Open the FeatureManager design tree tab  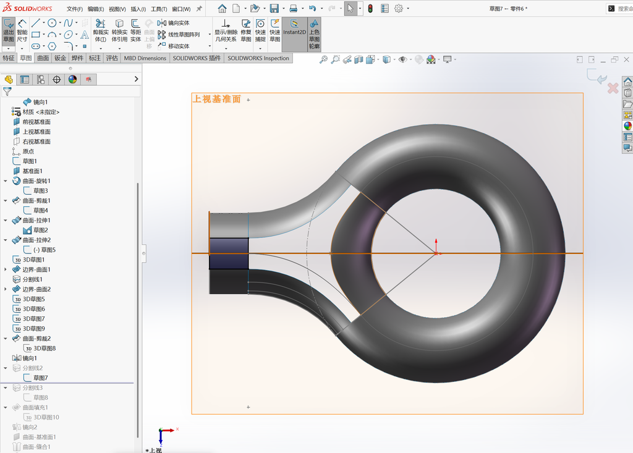pyautogui.click(x=9, y=80)
